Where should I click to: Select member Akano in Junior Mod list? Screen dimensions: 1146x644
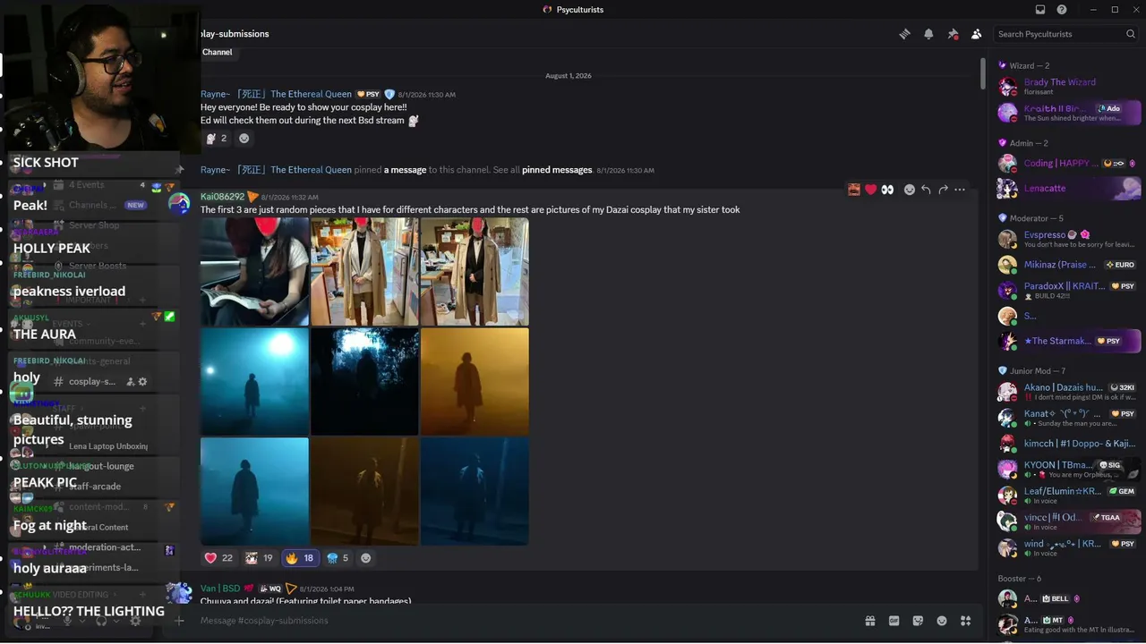point(1069,392)
